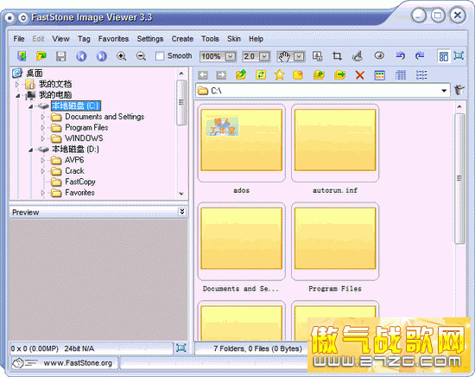Expand Documents and Settings tree node
The image size is (475, 377).
coord(42,117)
